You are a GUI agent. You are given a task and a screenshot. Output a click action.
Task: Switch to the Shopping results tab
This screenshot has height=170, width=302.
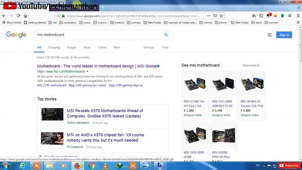tap(54, 47)
